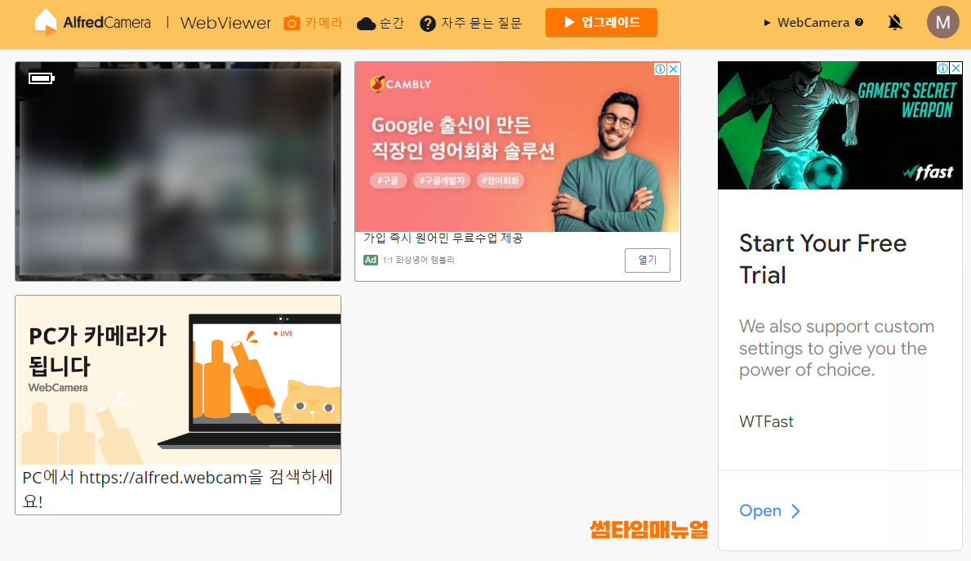Click the WTFast advertiser name text
971x561 pixels.
coord(766,421)
